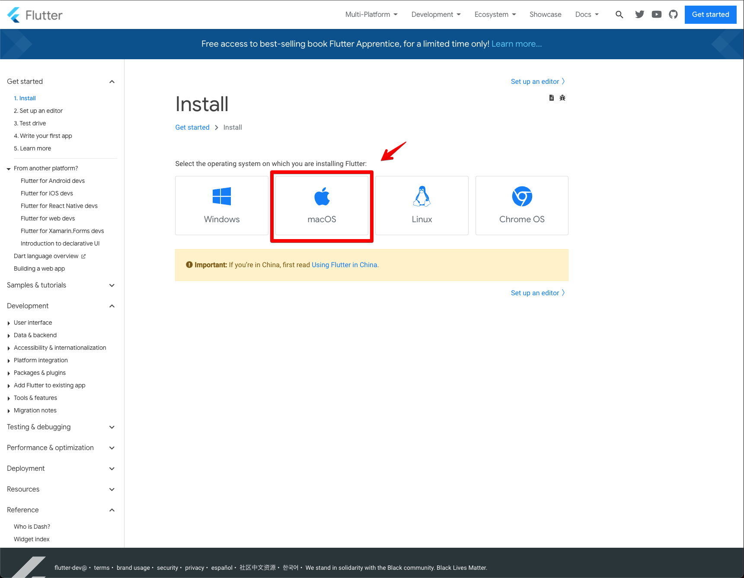
Task: Open security footer link
Action: 167,568
